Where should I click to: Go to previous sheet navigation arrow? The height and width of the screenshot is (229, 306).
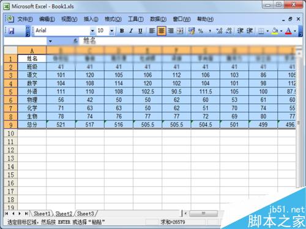click(13, 214)
